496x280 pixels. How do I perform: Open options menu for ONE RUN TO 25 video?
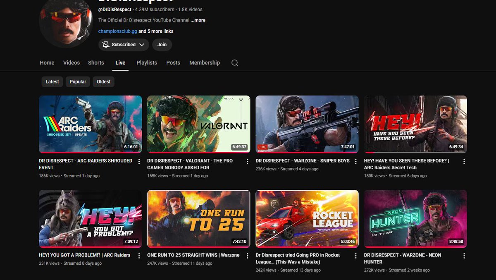click(247, 256)
